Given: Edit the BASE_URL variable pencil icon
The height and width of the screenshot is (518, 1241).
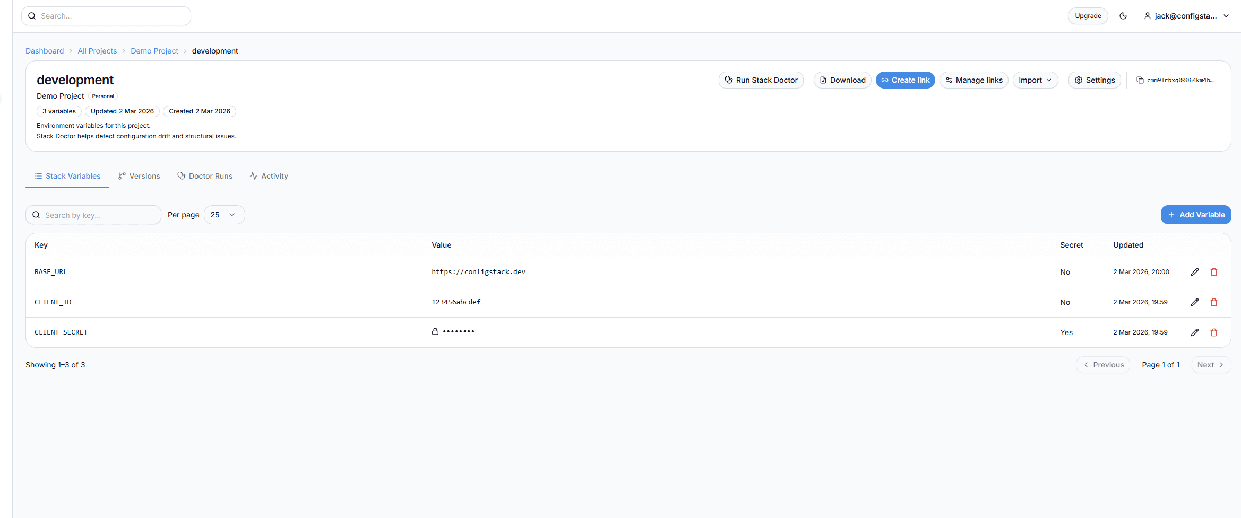Looking at the screenshot, I should coord(1195,272).
